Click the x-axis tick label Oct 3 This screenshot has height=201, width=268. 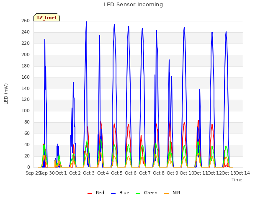pos(89,173)
